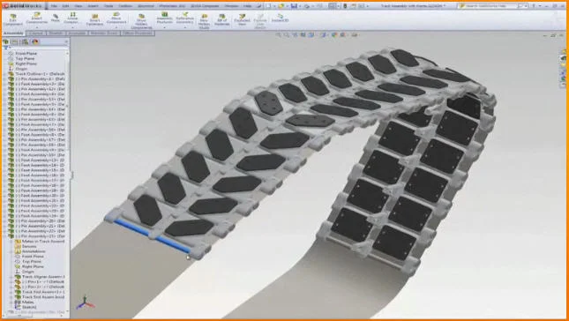This screenshot has height=321, width=569.
Task: Expand Assembly Features dropdown arrow
Action: [164, 27]
